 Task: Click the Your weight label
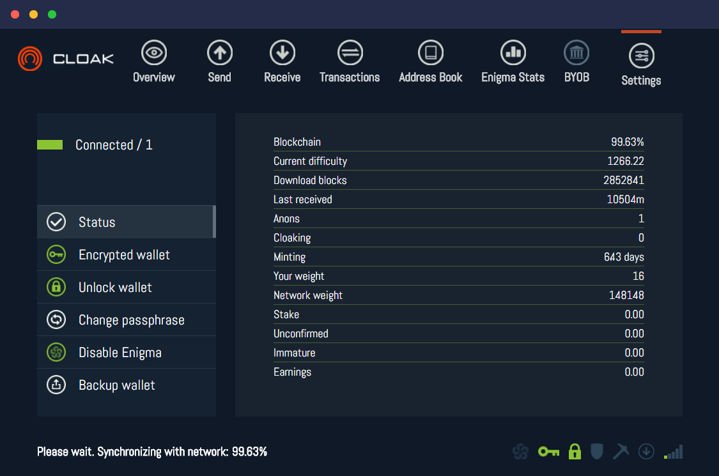pos(298,276)
